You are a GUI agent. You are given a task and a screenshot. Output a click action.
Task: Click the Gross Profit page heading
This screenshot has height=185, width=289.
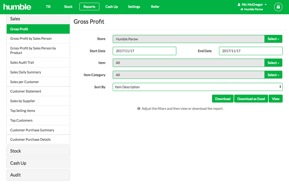(x=89, y=22)
